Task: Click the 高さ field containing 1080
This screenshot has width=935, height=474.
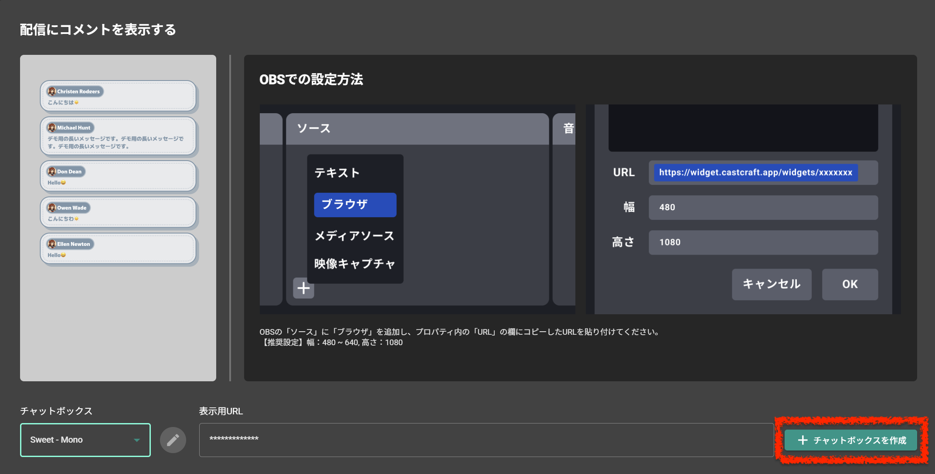Action: click(763, 242)
